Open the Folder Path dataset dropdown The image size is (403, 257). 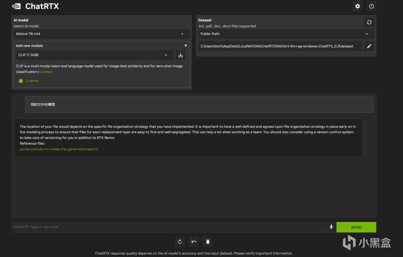(x=286, y=34)
